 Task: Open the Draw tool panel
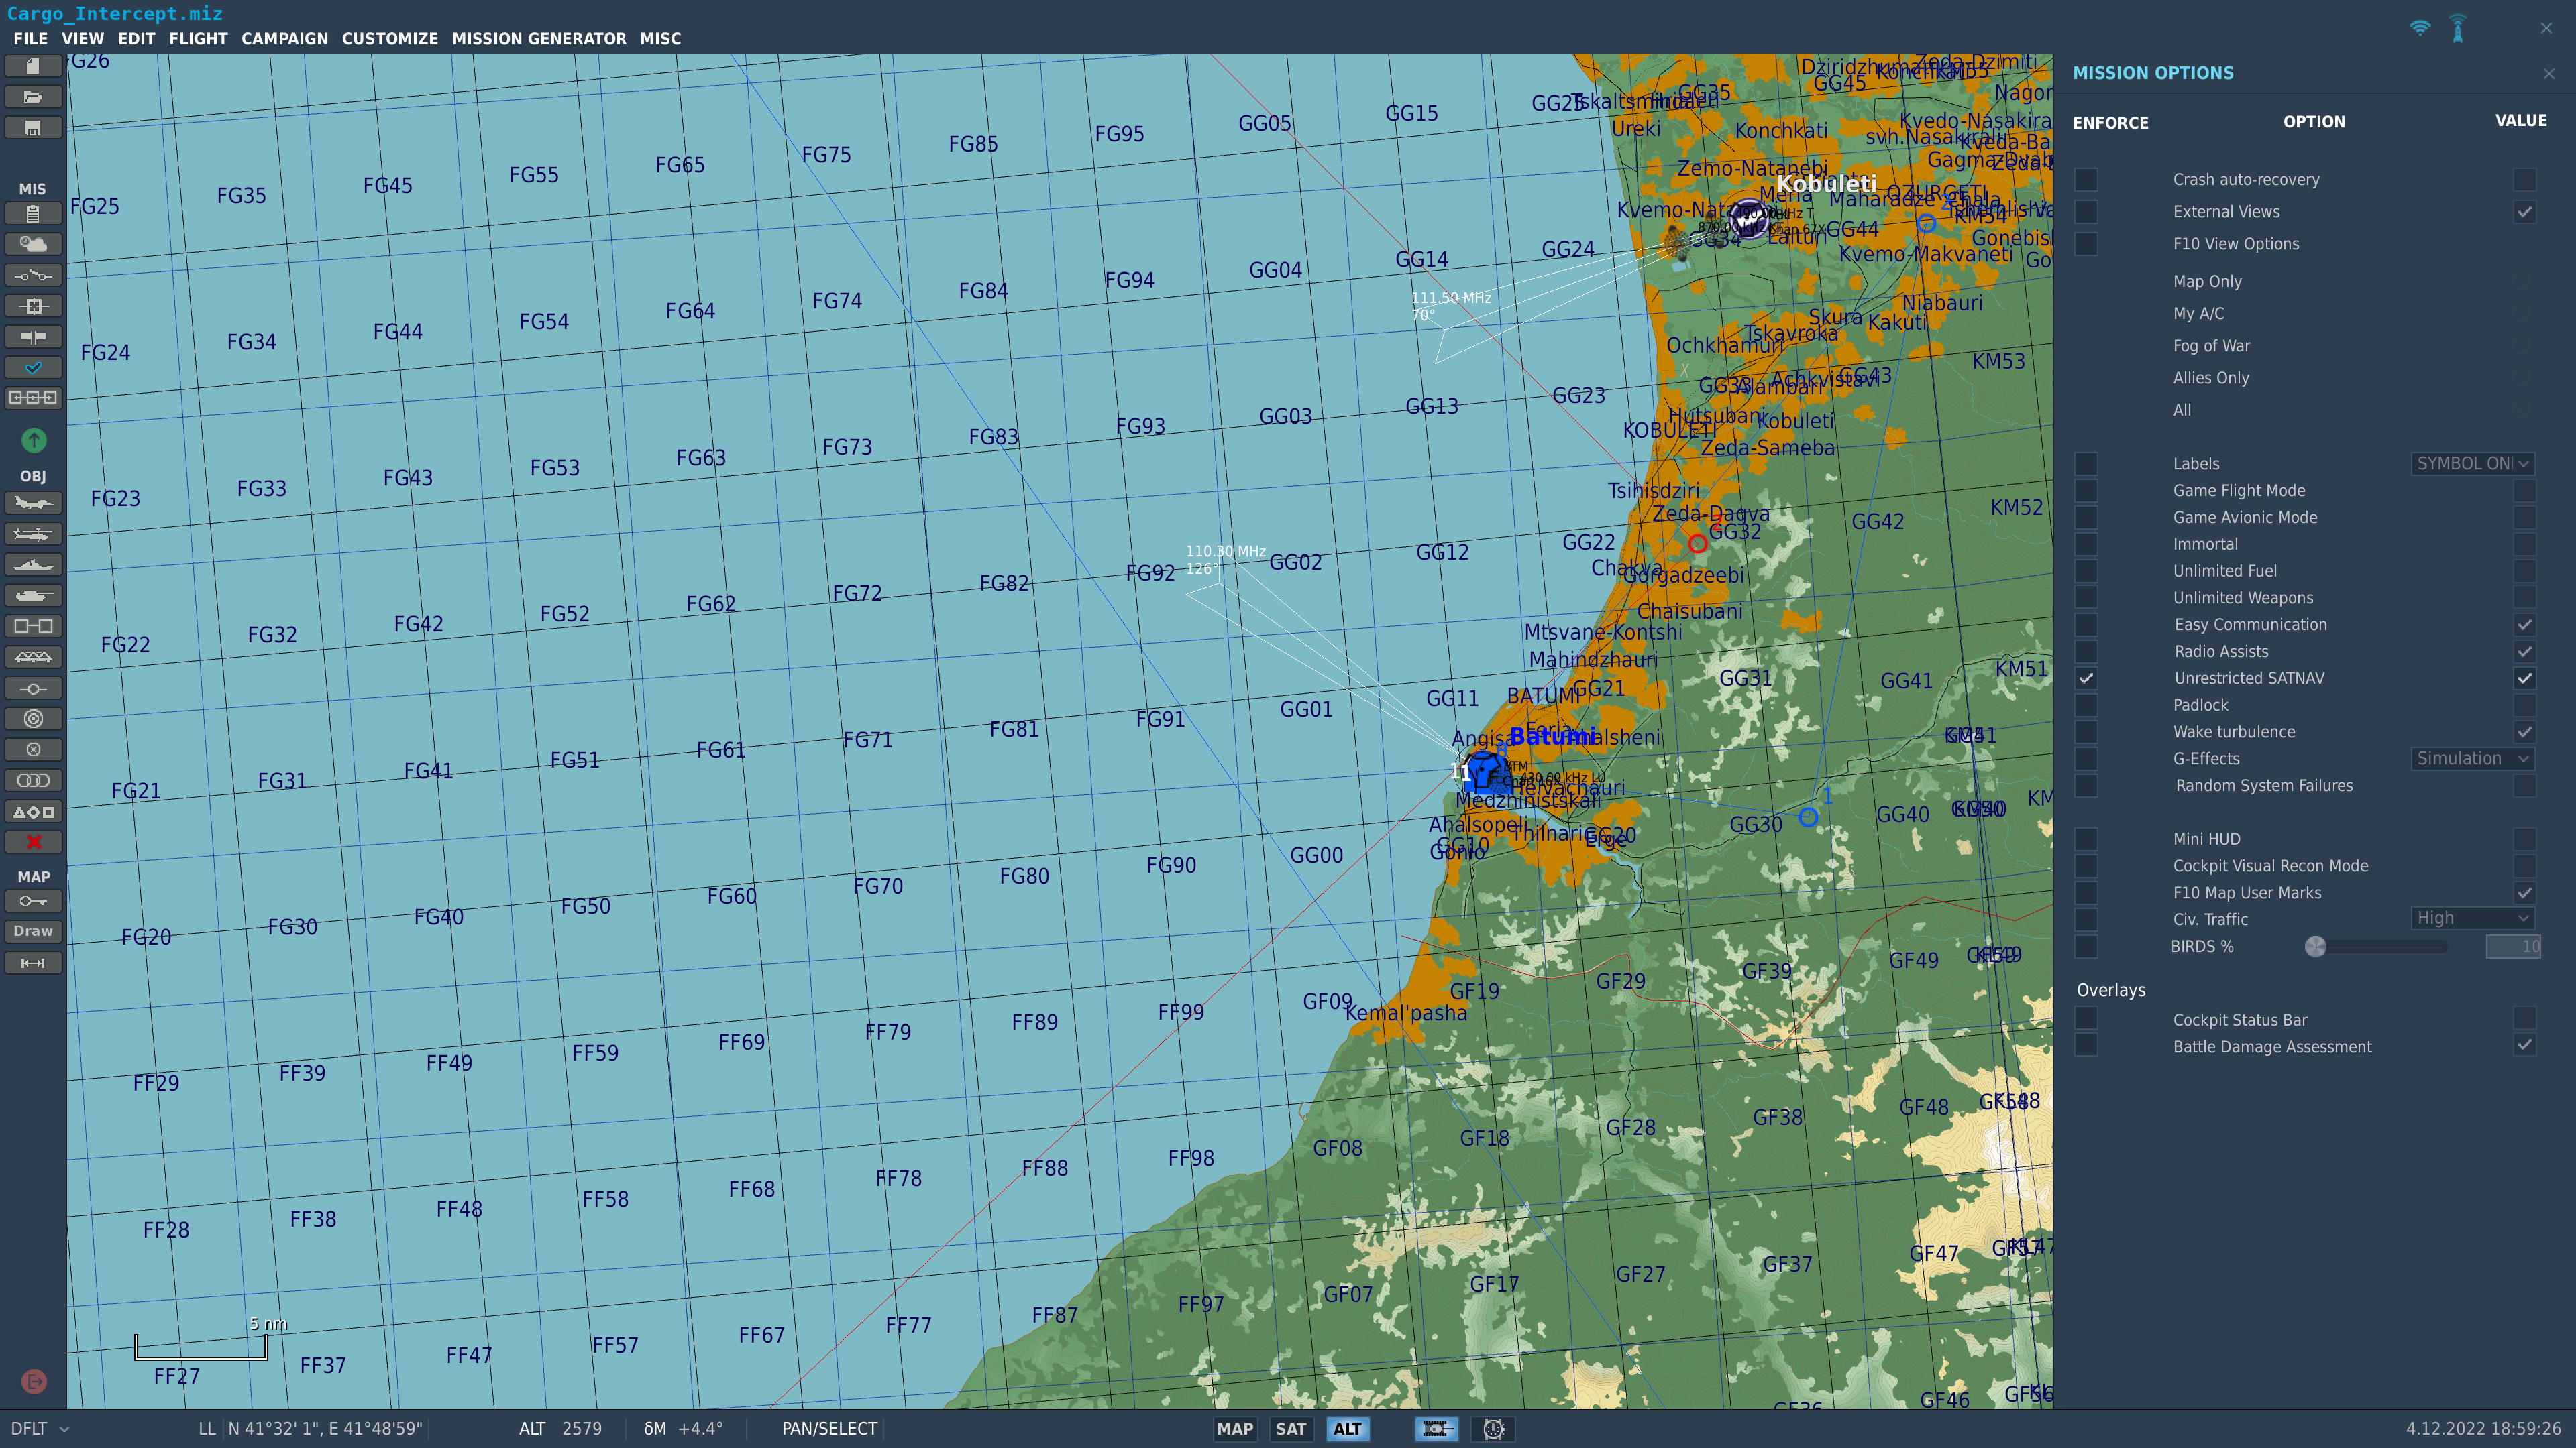[x=33, y=931]
